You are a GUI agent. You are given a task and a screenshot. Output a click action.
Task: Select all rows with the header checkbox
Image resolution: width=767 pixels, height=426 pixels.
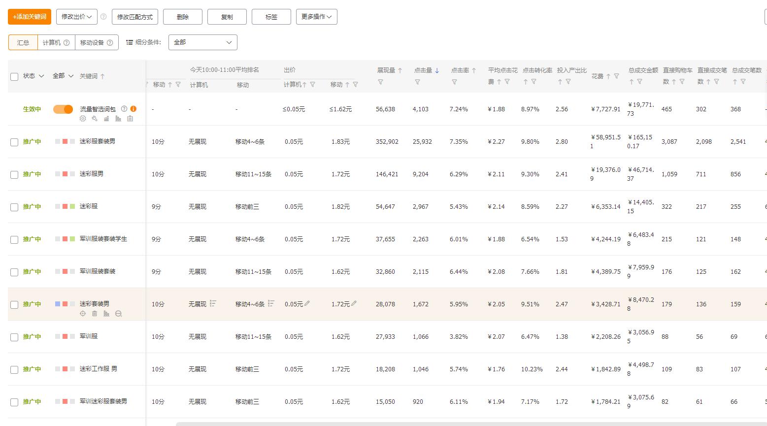(14, 77)
